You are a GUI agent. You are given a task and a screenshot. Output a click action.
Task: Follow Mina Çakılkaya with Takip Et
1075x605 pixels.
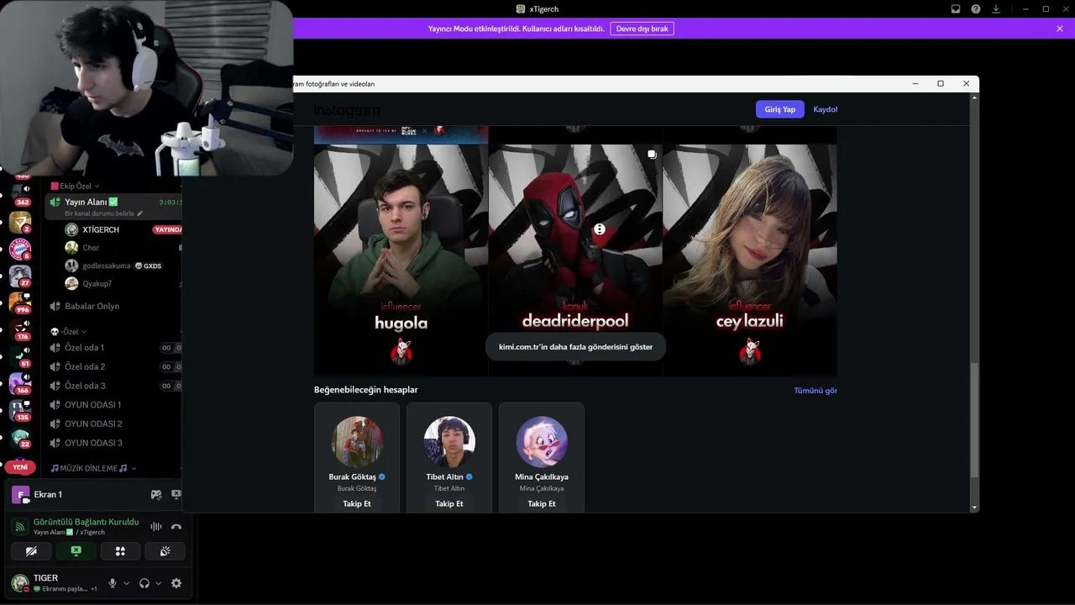542,503
